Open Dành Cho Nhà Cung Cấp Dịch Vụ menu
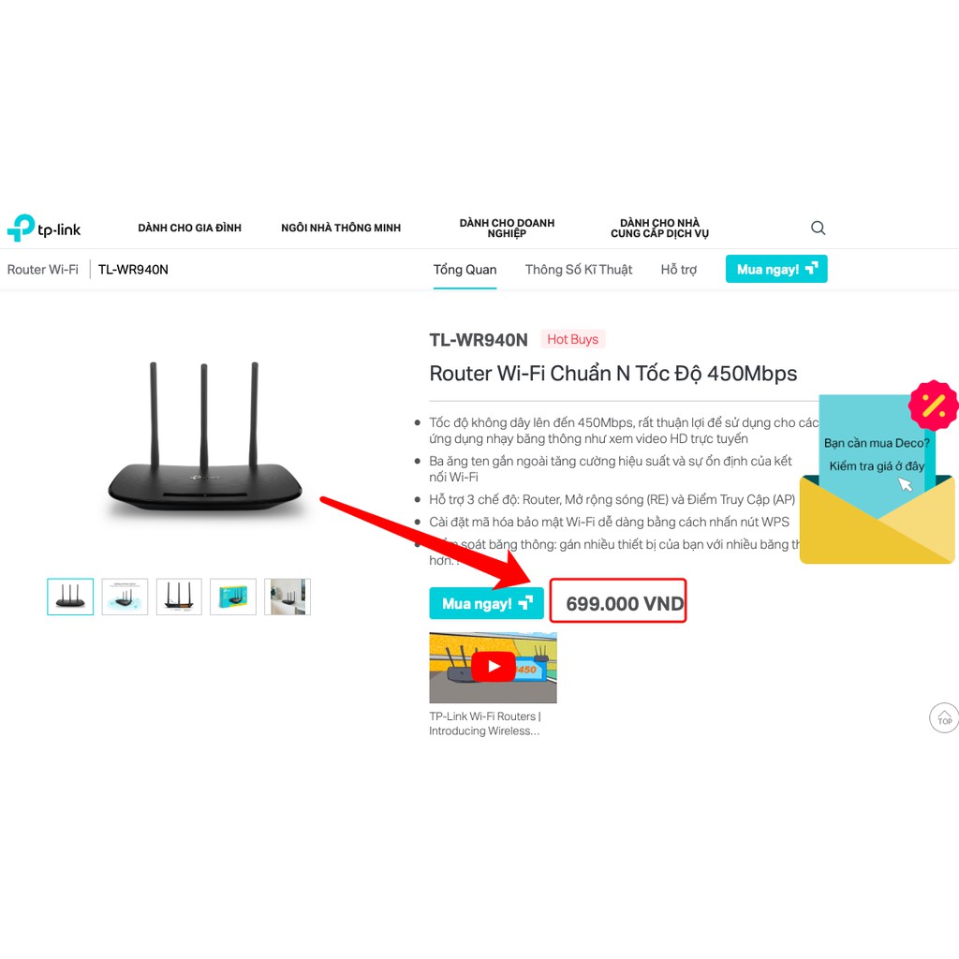959x959 pixels. pyautogui.click(x=659, y=229)
